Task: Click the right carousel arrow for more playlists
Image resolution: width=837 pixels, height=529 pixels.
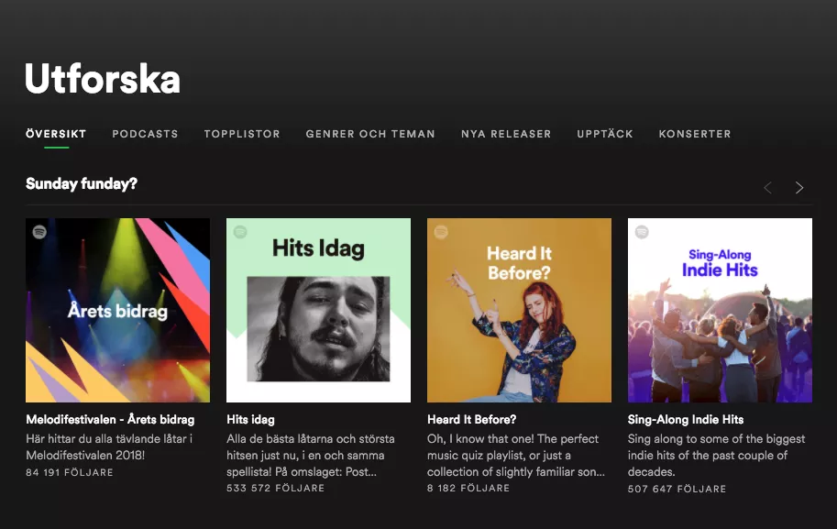Action: [798, 187]
